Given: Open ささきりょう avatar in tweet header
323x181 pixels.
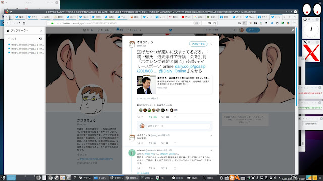Looking at the screenshot, I should coord(132,44).
